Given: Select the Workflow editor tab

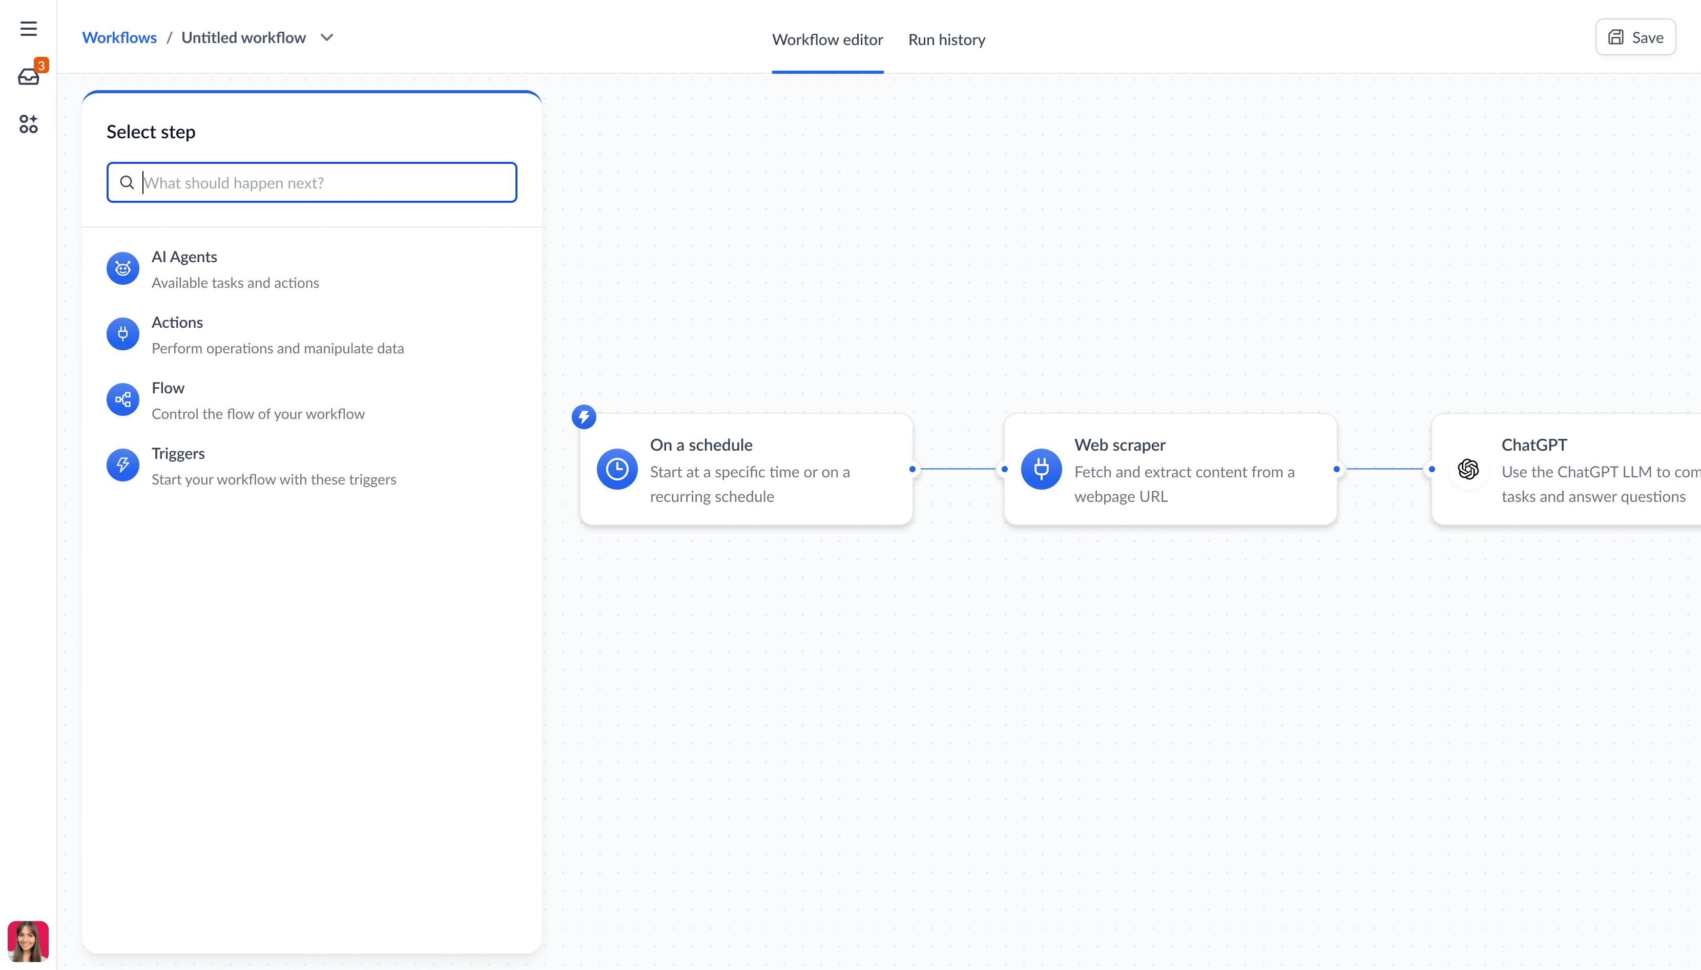Looking at the screenshot, I should coord(827,40).
